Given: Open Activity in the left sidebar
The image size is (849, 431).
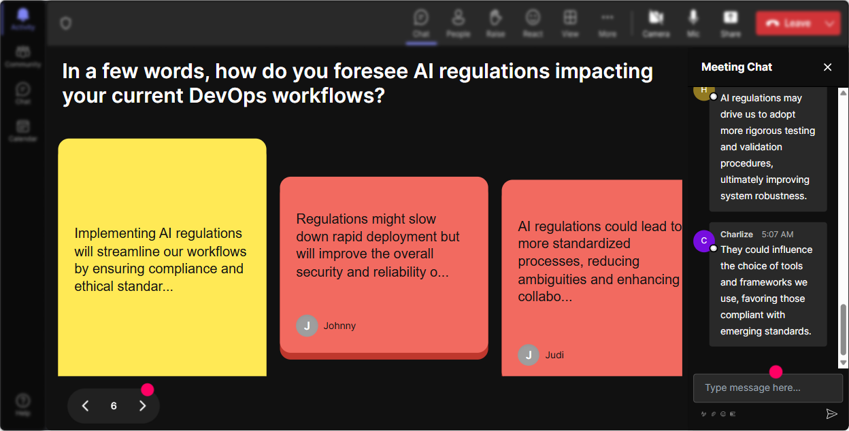Looking at the screenshot, I should click(23, 19).
